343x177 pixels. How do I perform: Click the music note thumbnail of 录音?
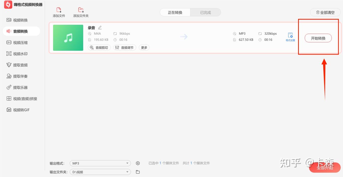68,38
